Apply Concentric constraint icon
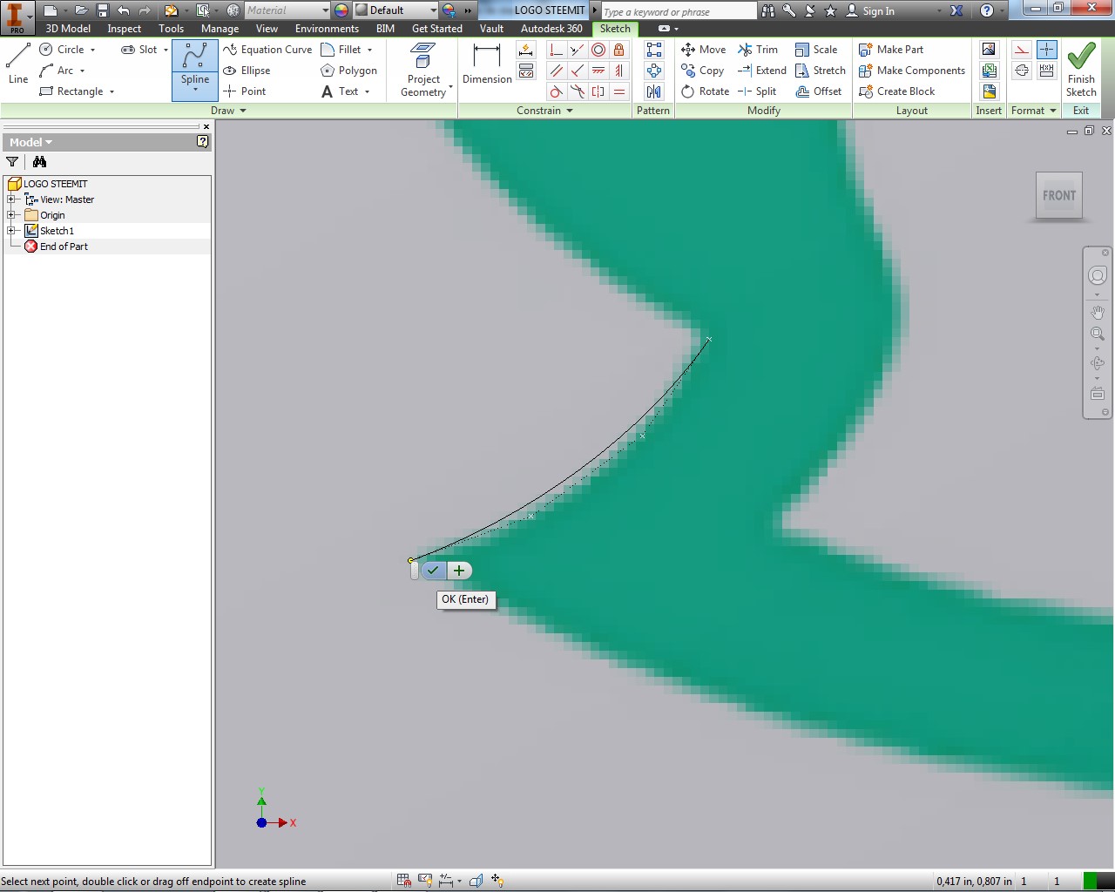 point(598,50)
